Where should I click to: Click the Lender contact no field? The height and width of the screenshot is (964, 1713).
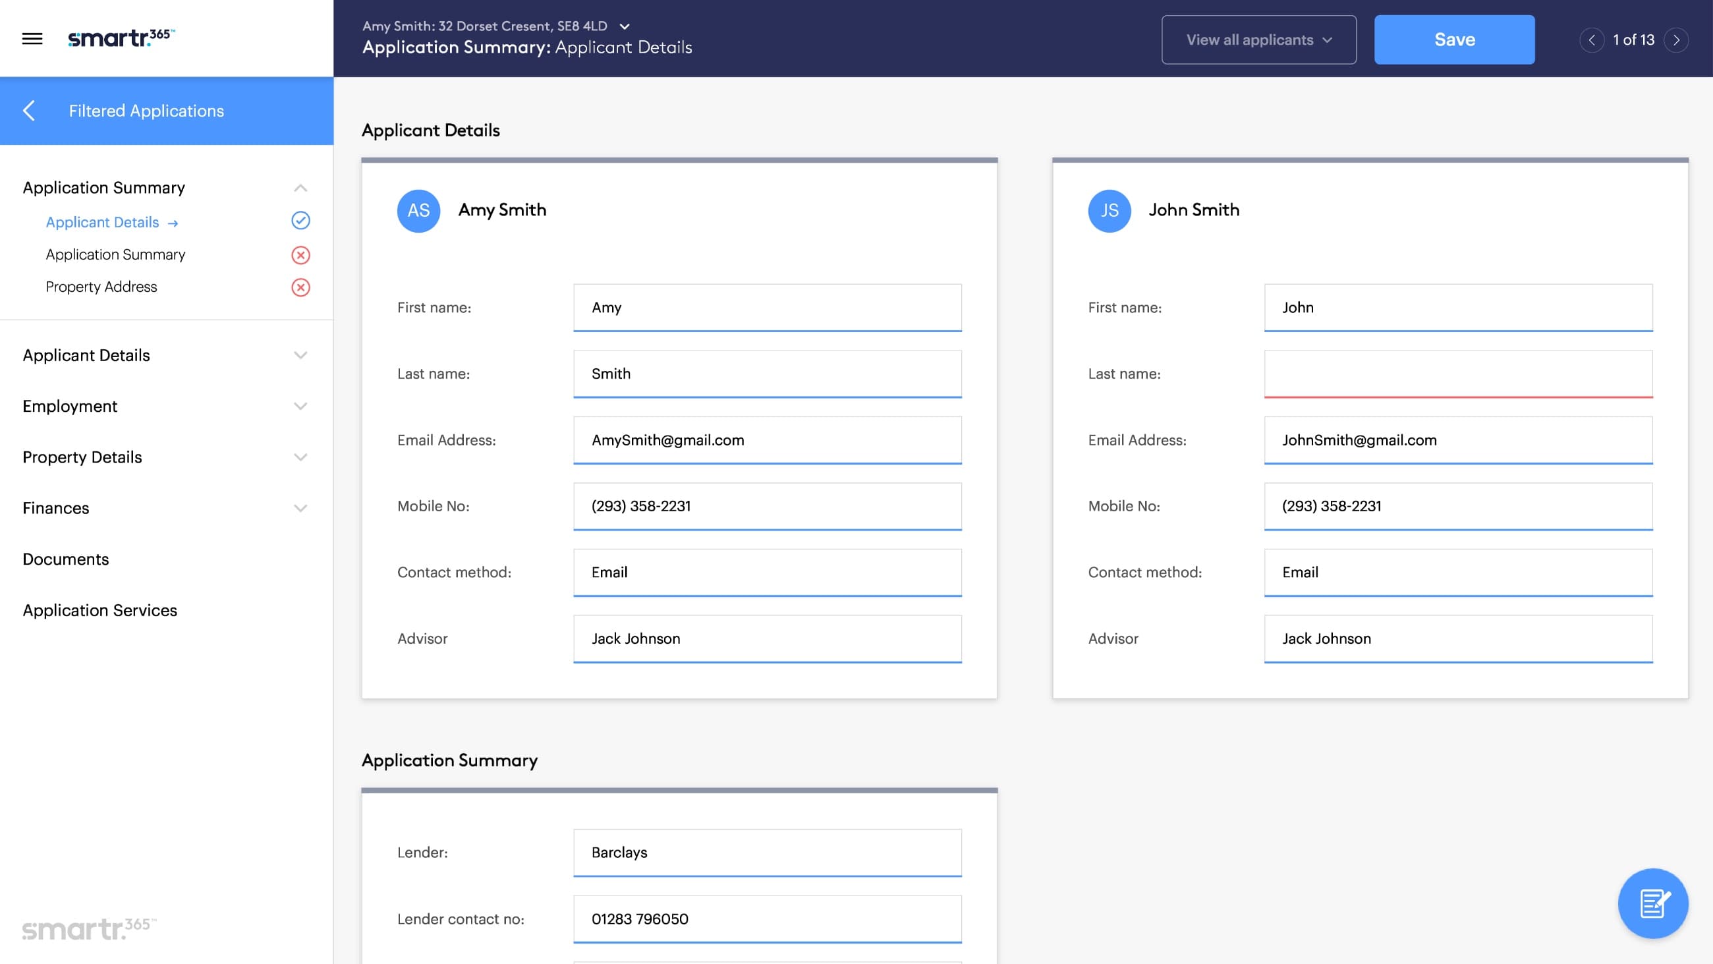pyautogui.click(x=767, y=919)
